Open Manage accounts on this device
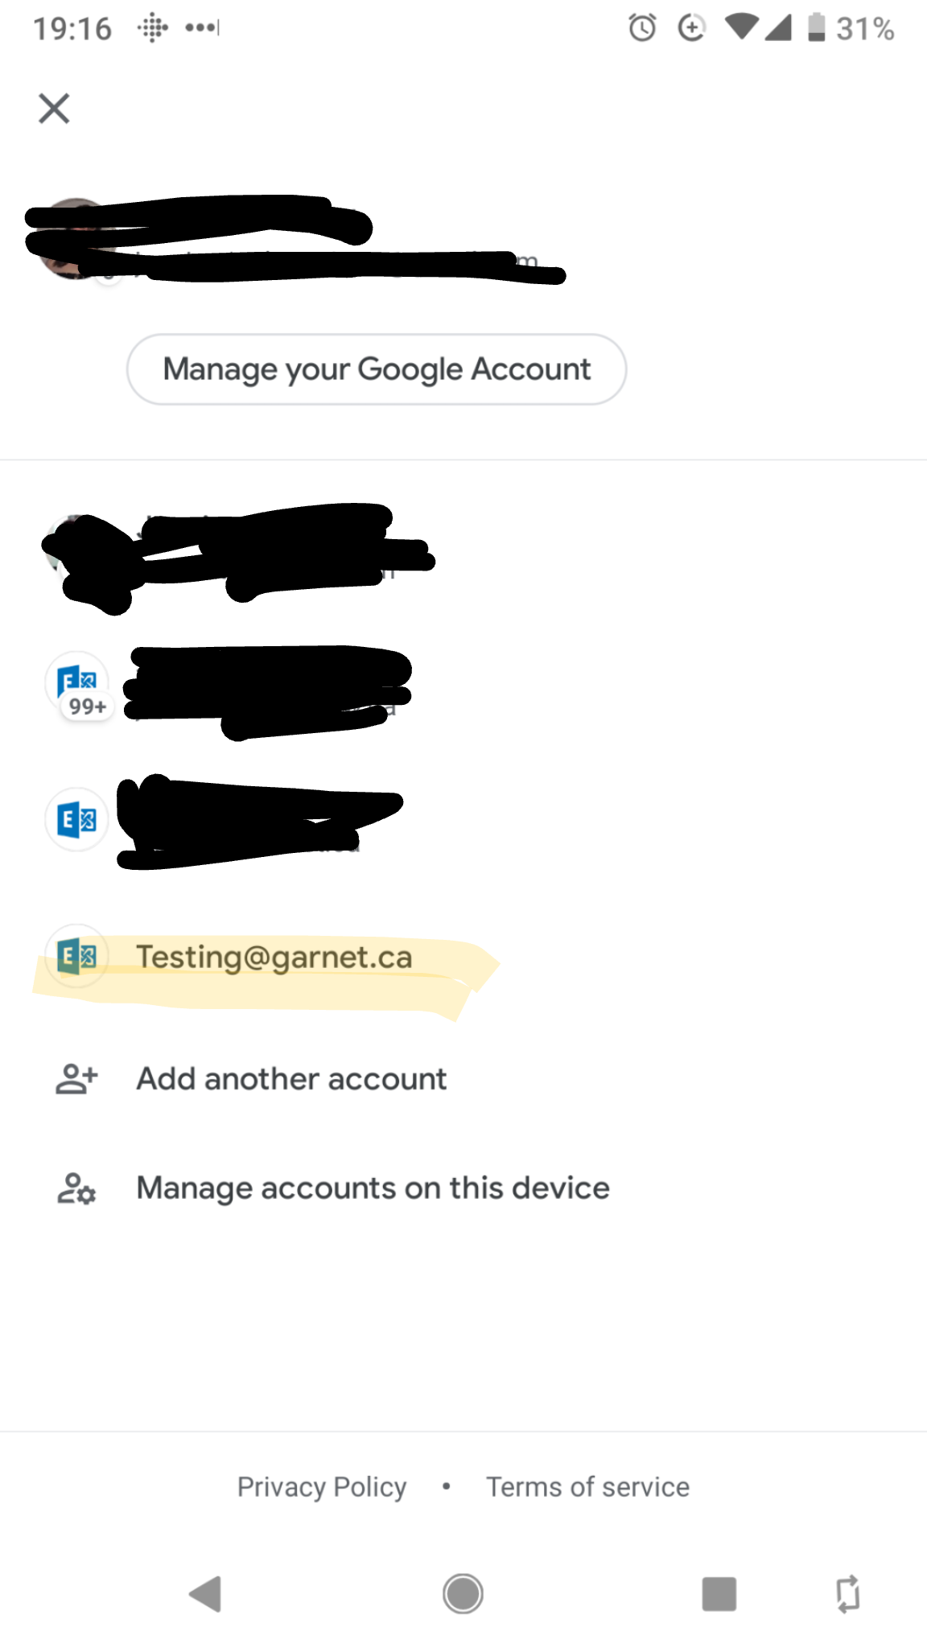 tap(373, 1189)
